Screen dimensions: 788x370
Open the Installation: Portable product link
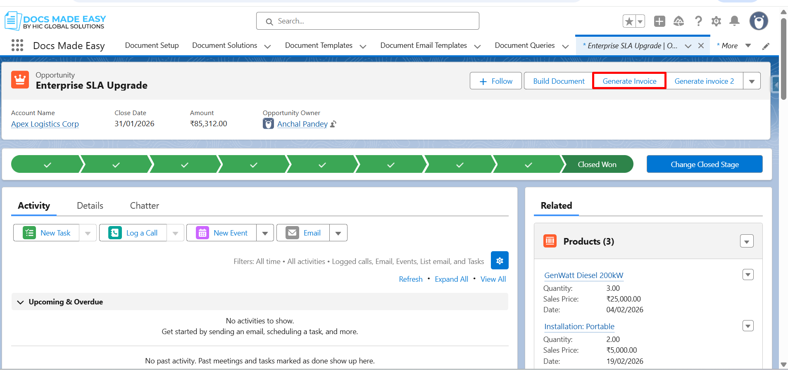579,326
